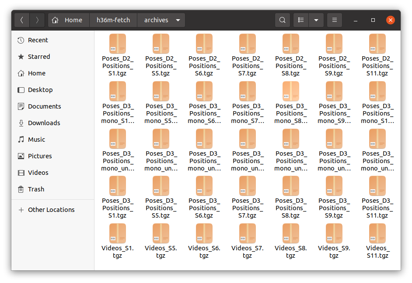
Task: Select highlighted Poses_D3_Positions_mono_S8 archive icon
Action: point(290,91)
